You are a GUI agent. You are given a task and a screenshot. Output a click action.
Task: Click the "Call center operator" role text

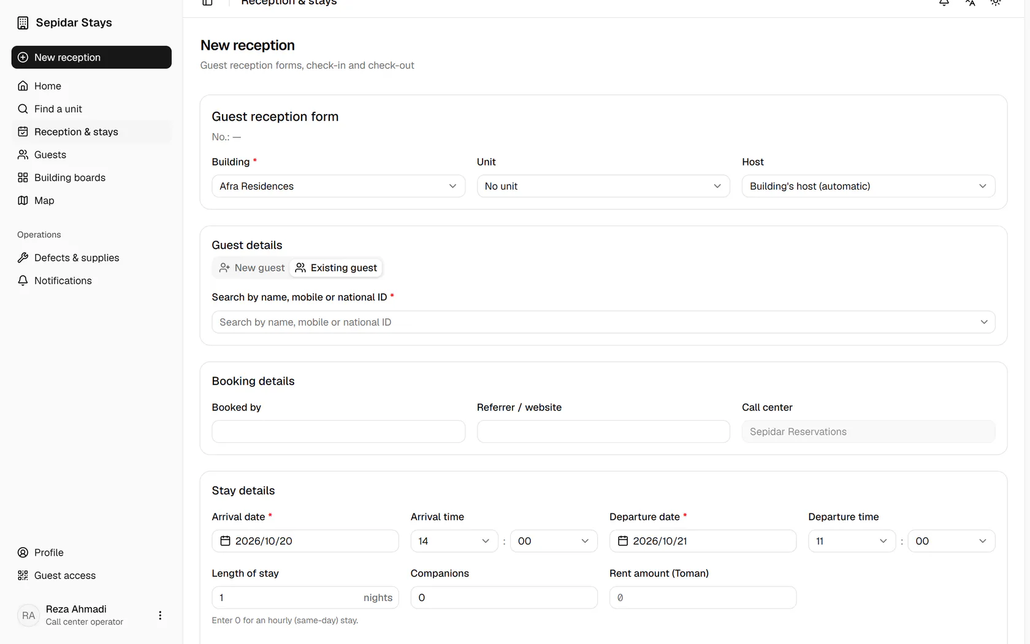coord(85,621)
